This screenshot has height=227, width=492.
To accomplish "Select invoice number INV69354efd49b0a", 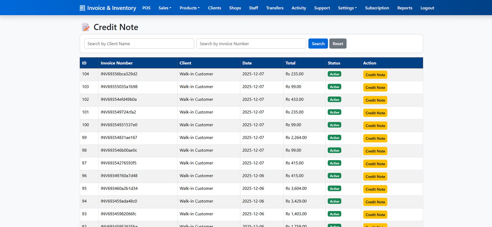I will tap(119, 99).
